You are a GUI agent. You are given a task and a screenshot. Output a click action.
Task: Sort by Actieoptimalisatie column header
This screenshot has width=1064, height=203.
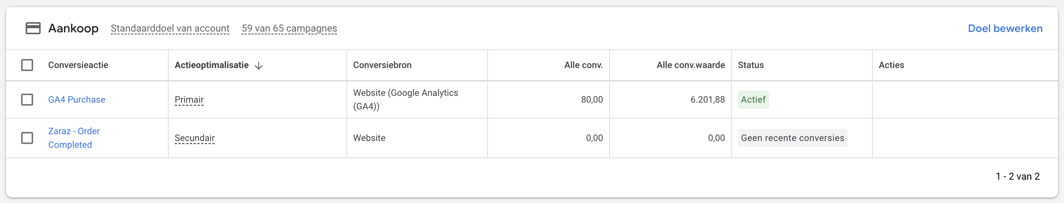click(x=212, y=65)
